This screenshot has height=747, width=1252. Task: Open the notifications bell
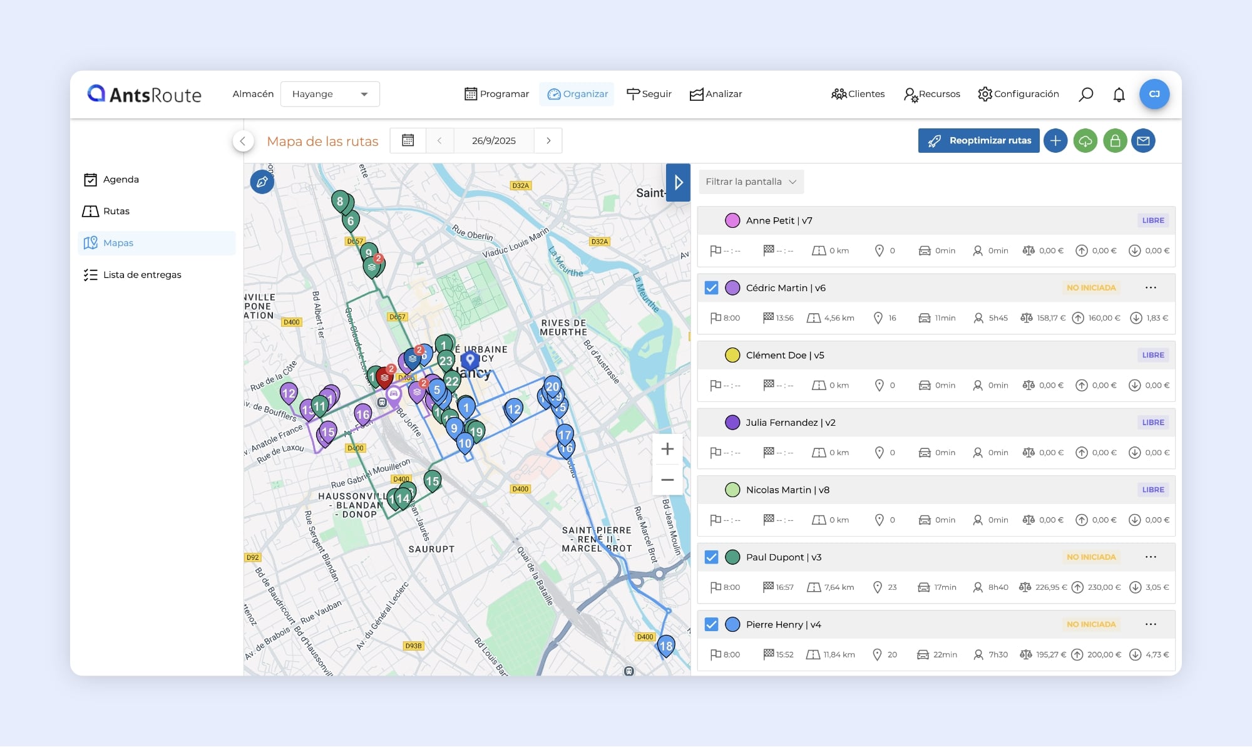click(x=1119, y=95)
